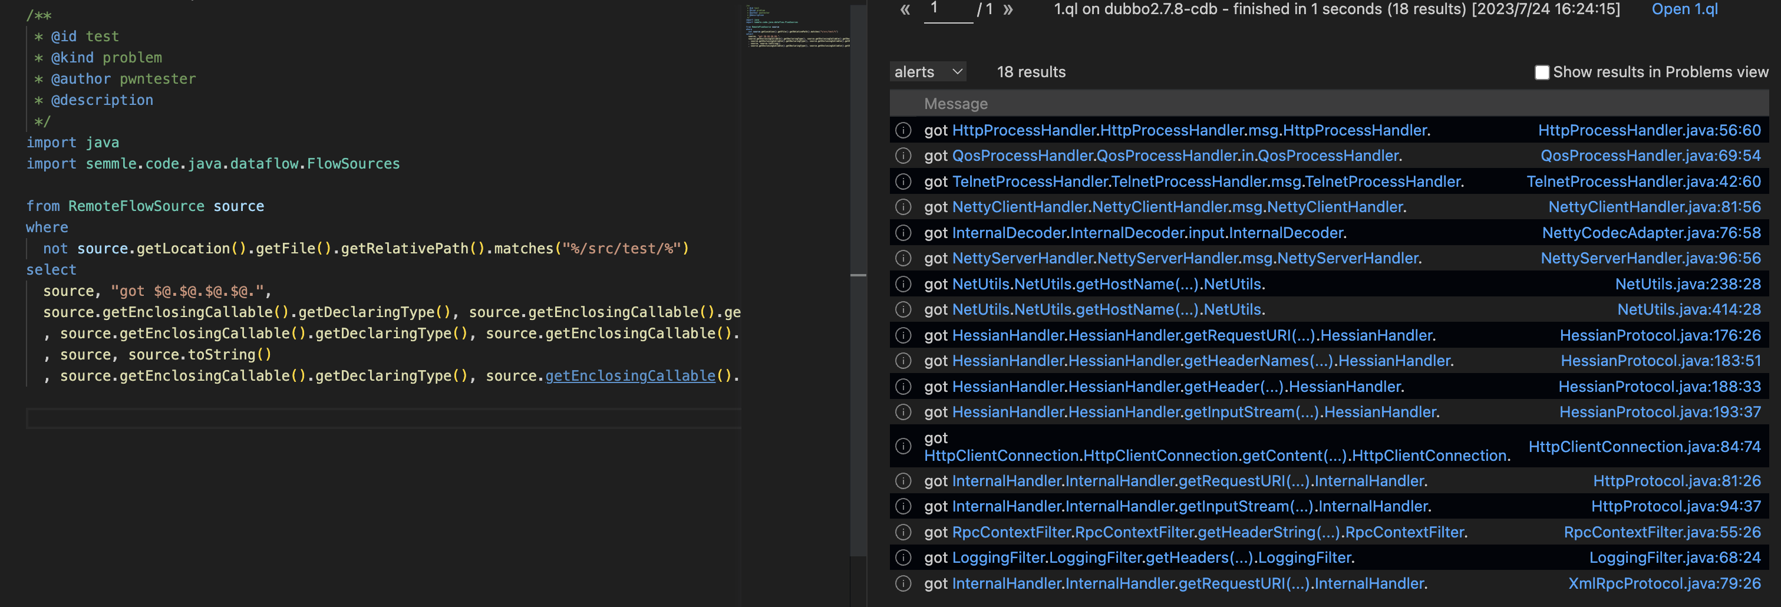Open location QosProcessHandler.java:69:54
The image size is (1781, 607).
pos(1650,156)
